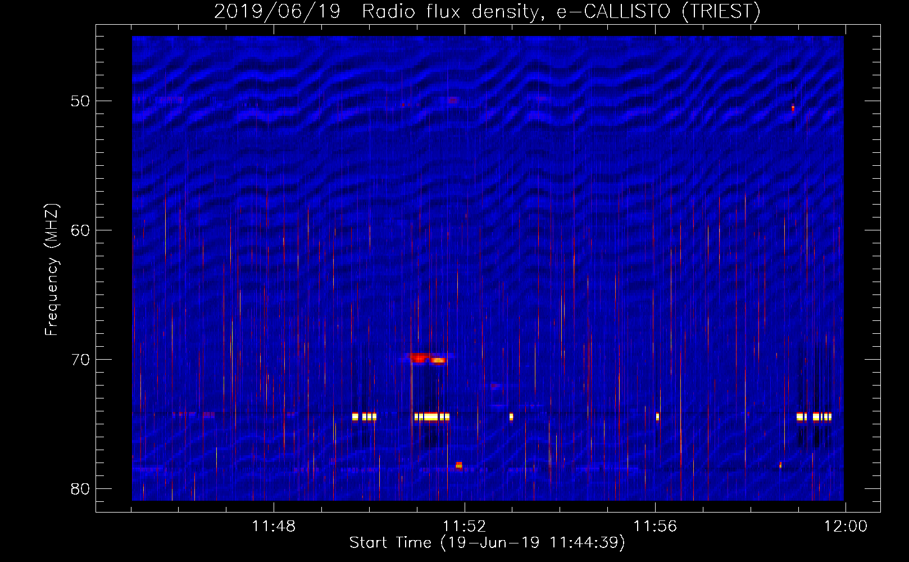This screenshot has width=909, height=562.
Task: Click the 11:52 time tick label
Action: coord(464,527)
